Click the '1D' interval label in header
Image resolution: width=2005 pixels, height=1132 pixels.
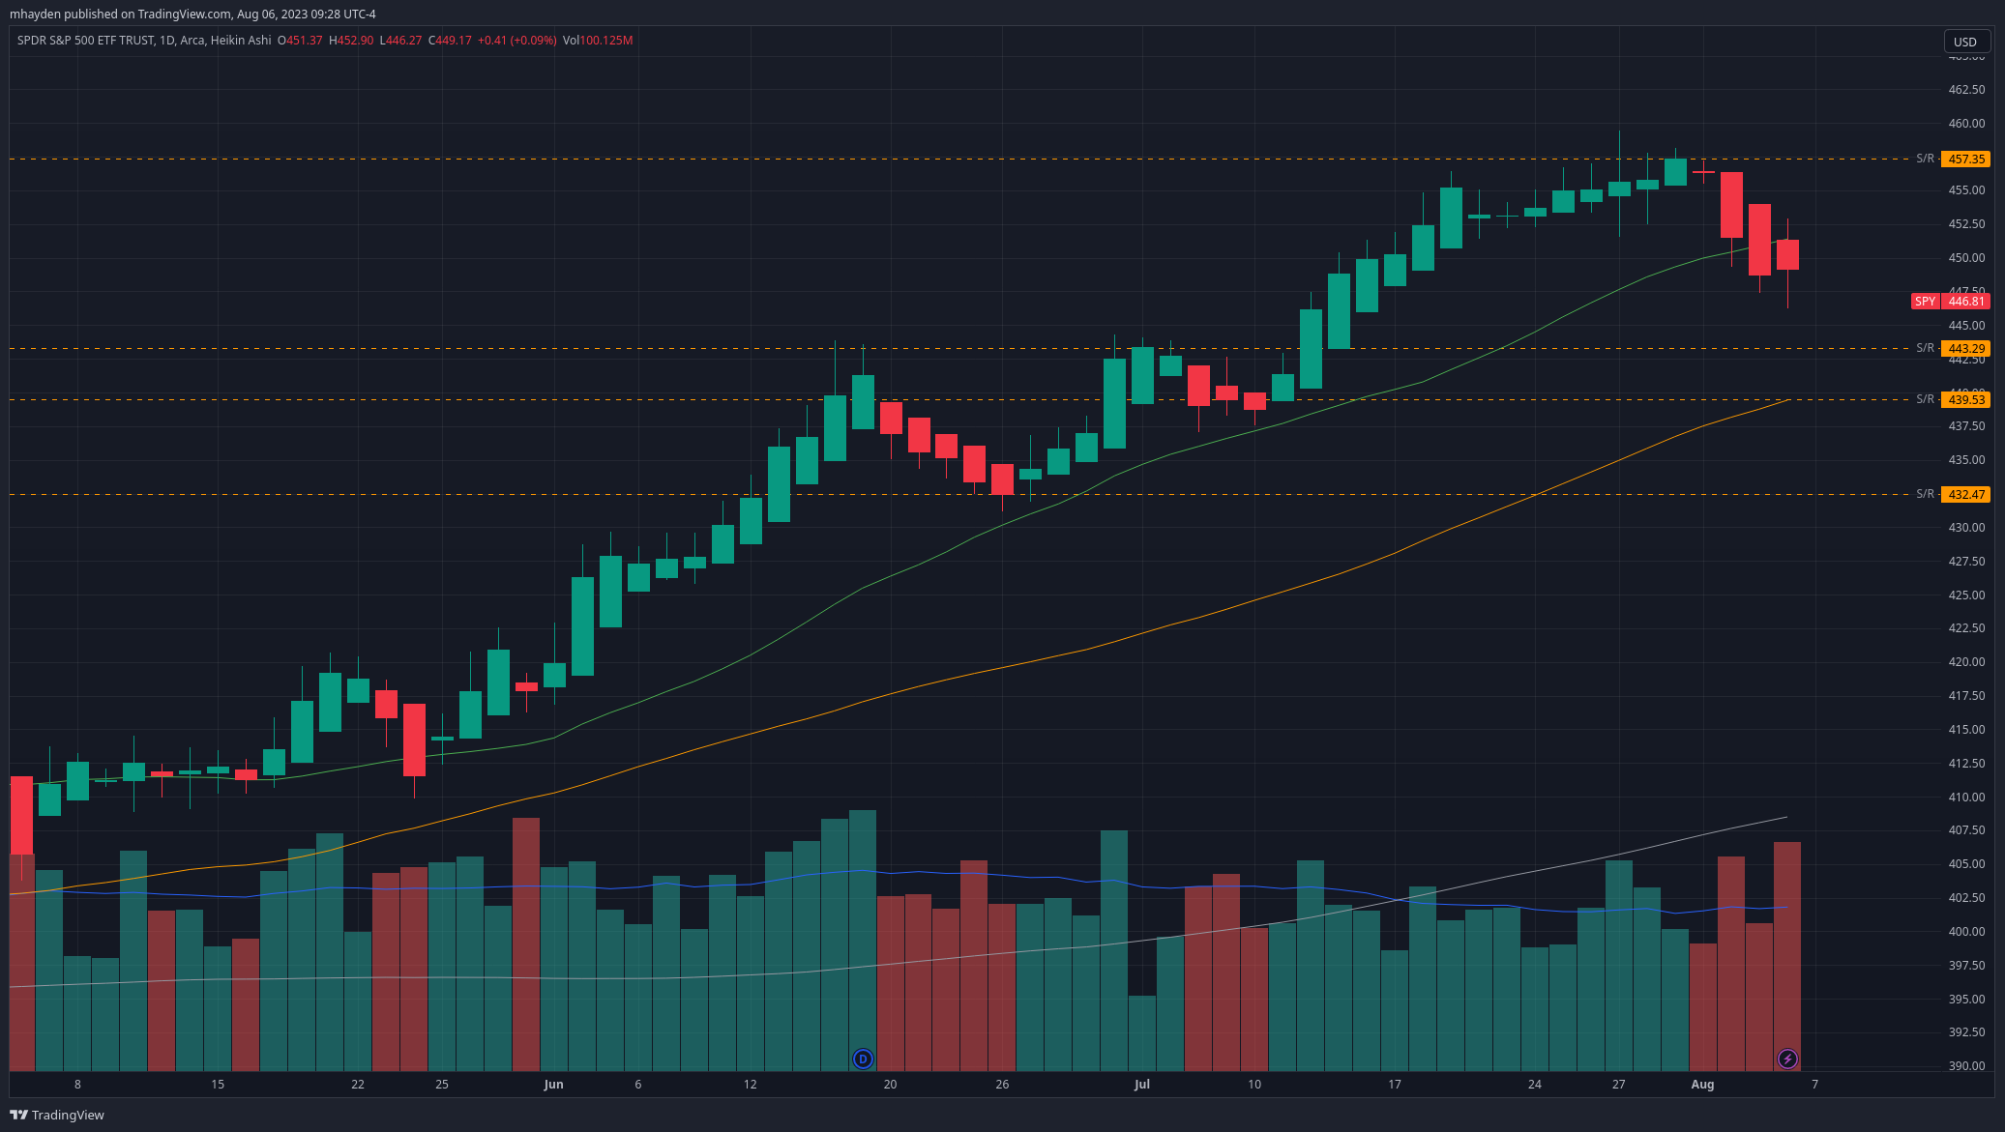click(x=166, y=41)
